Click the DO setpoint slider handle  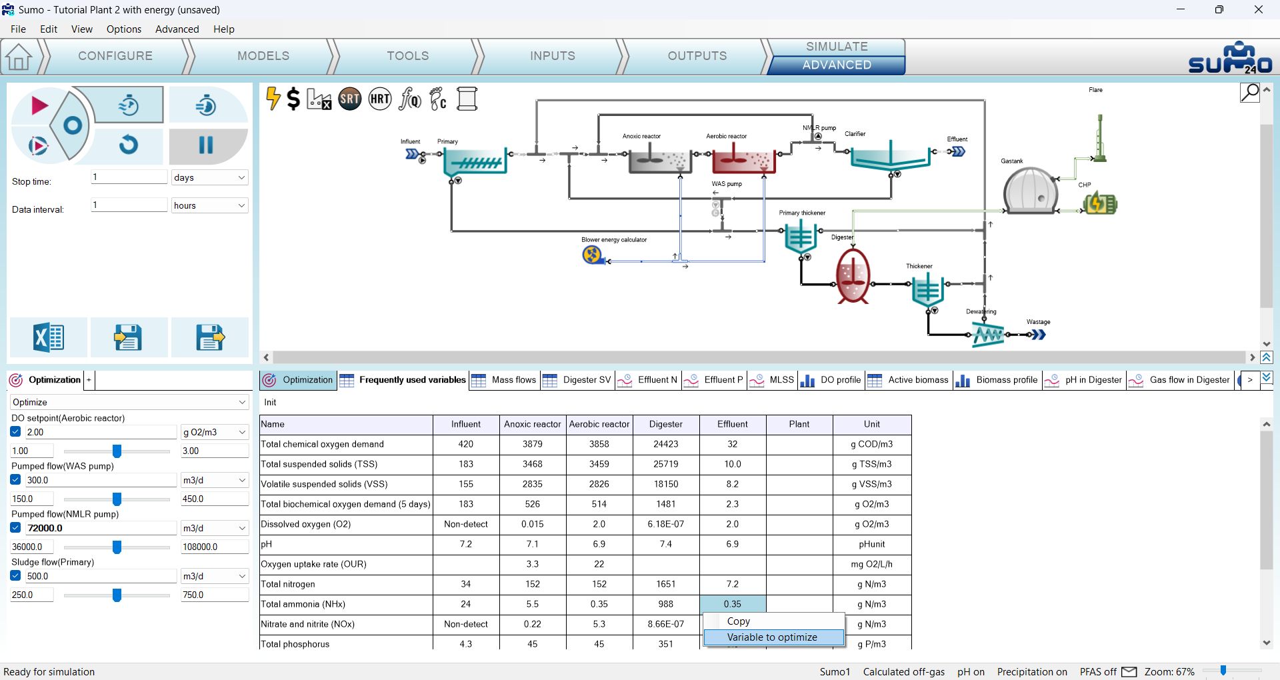click(117, 451)
